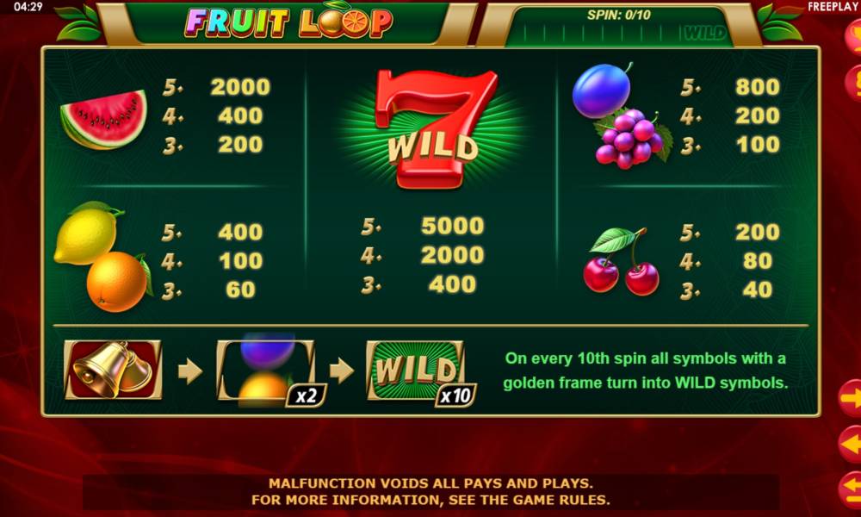The height and width of the screenshot is (517, 861).
Task: Click the FREEPLAY label
Action: coord(833,7)
